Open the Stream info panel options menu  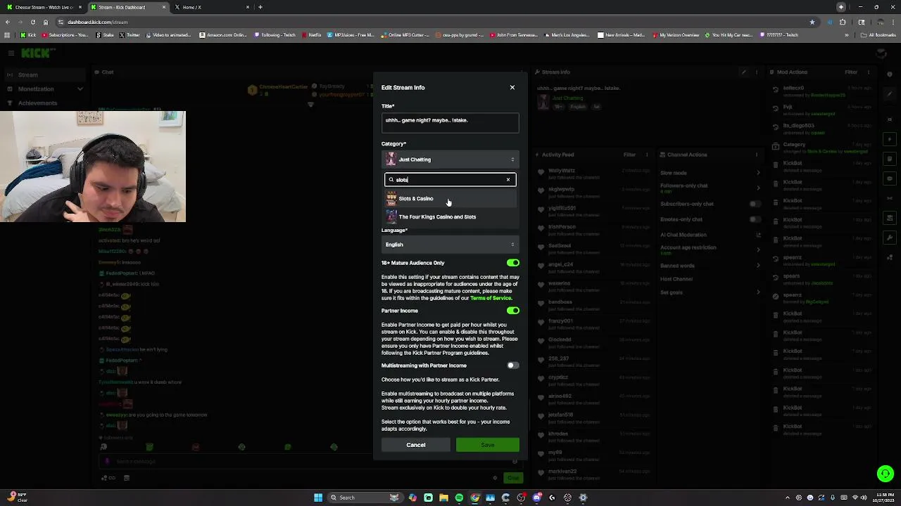point(757,72)
